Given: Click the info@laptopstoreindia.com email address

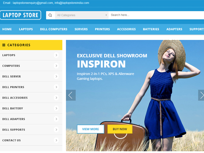Looking at the screenshot, I should pyautogui.click(x=72, y=3).
